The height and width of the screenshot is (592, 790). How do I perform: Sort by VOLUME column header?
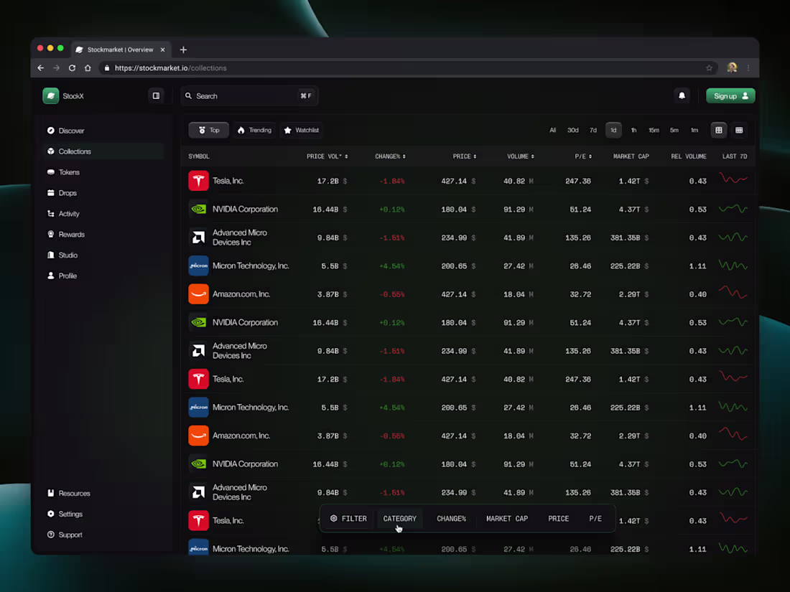point(521,156)
